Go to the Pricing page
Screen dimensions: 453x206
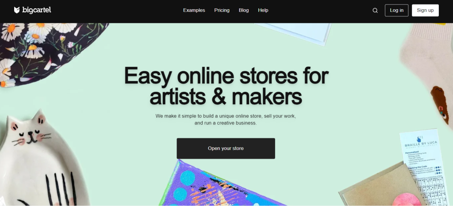[222, 10]
